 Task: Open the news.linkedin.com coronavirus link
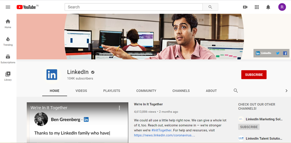pyautogui.click(x=164, y=135)
